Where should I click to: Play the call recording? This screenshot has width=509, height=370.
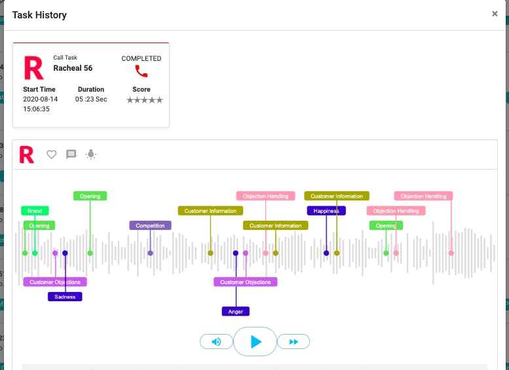click(x=255, y=341)
